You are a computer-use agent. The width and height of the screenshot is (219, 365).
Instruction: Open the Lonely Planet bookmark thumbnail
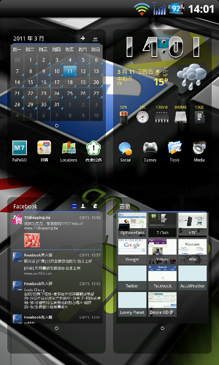click(132, 304)
